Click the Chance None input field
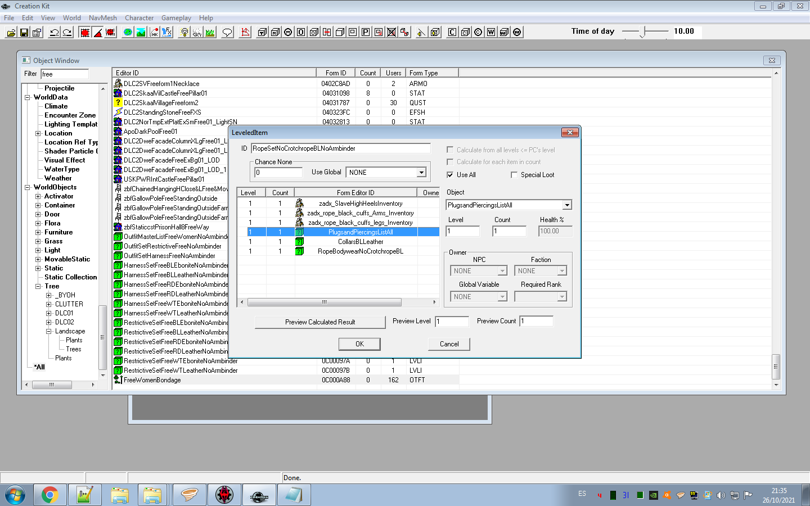Screen dimensions: 810x506 [278, 173]
